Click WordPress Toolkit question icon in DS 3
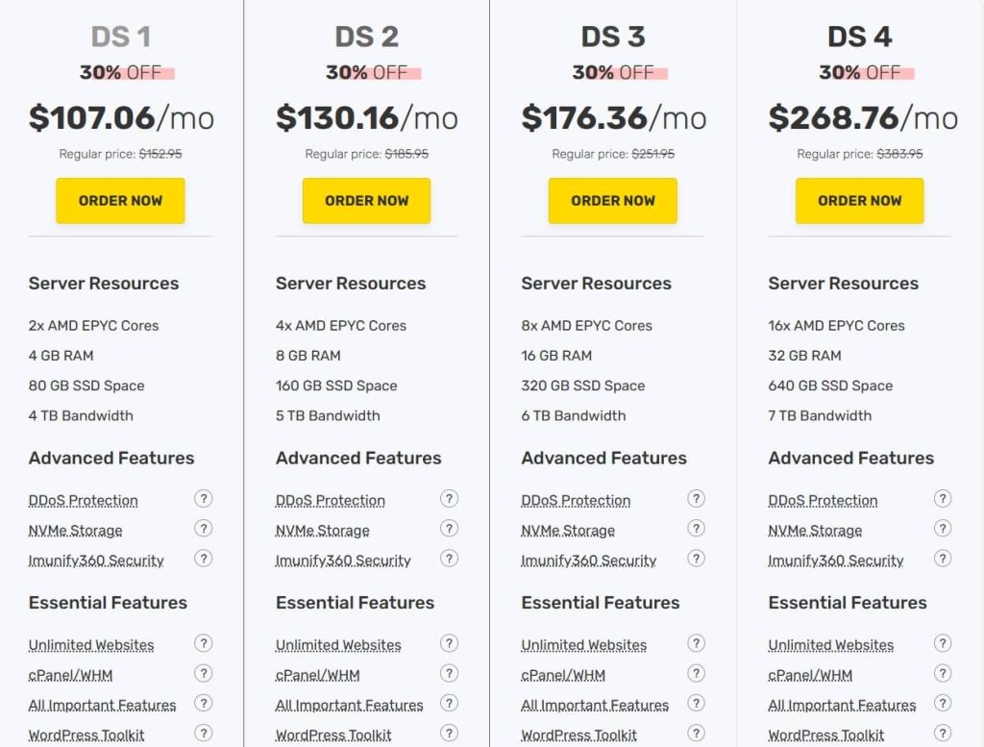This screenshot has height=747, width=984. pos(697,733)
